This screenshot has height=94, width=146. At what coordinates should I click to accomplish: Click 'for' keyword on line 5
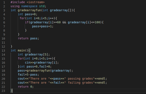tap(22, 18)
